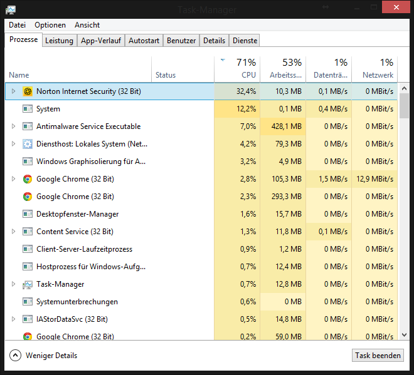Click the Task-Manager title bar icon
414x375 pixels.
click(11, 10)
